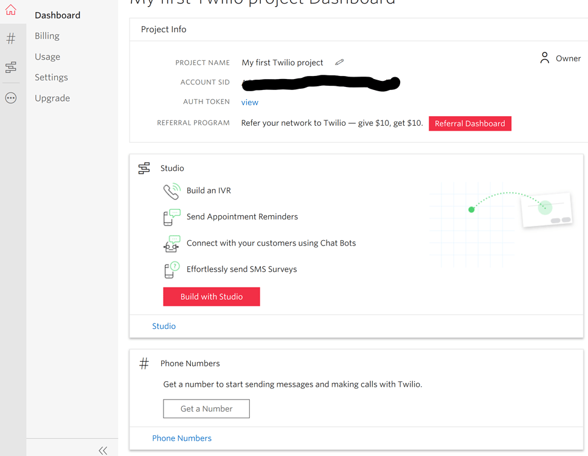This screenshot has width=588, height=456.
Task: Select the Studio icon on the Studio card
Action: [x=144, y=168]
